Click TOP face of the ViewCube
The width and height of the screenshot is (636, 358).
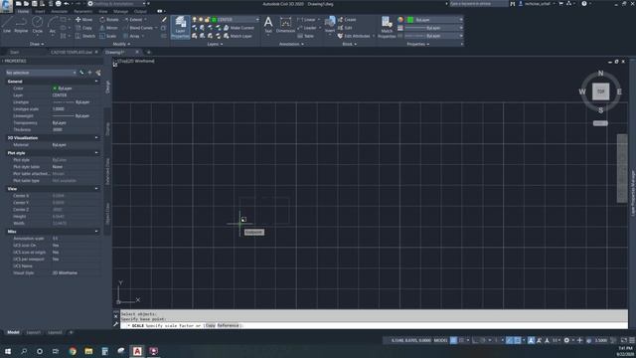point(600,91)
